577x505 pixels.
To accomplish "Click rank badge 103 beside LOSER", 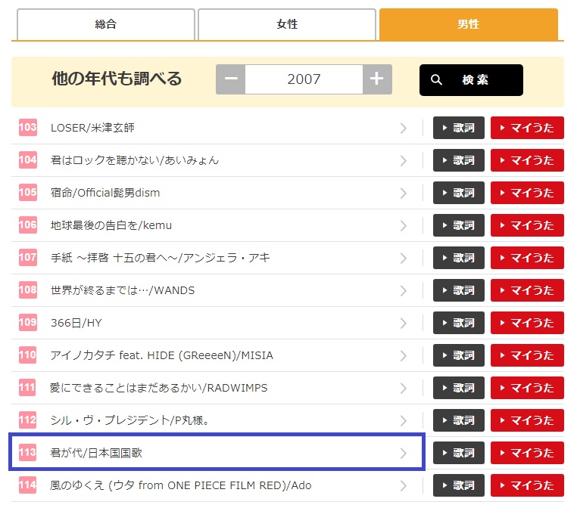I will pos(28,128).
